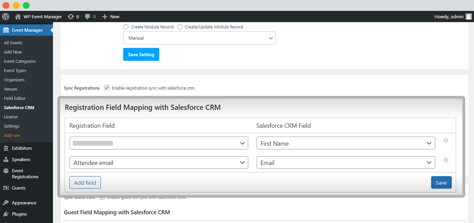Click the plus New icon in admin bar
474x223 pixels.
tap(104, 17)
